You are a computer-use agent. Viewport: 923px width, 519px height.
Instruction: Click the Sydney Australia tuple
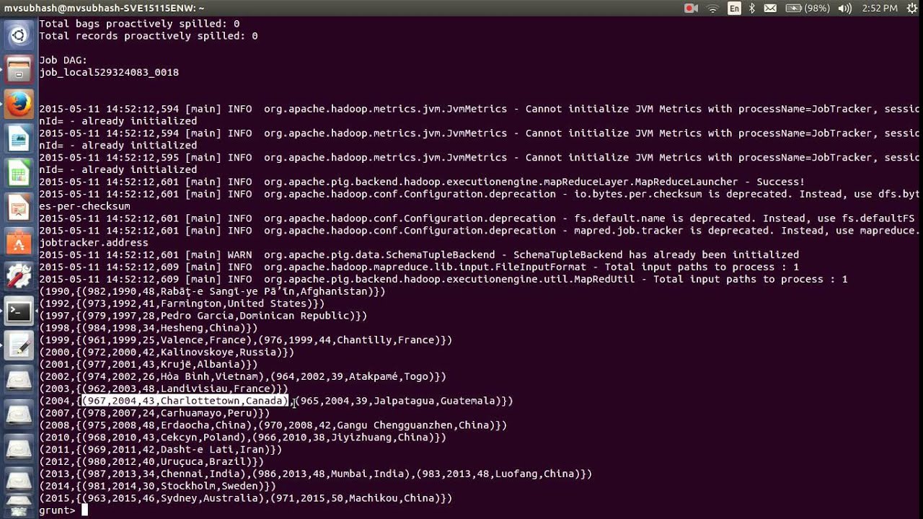173,498
